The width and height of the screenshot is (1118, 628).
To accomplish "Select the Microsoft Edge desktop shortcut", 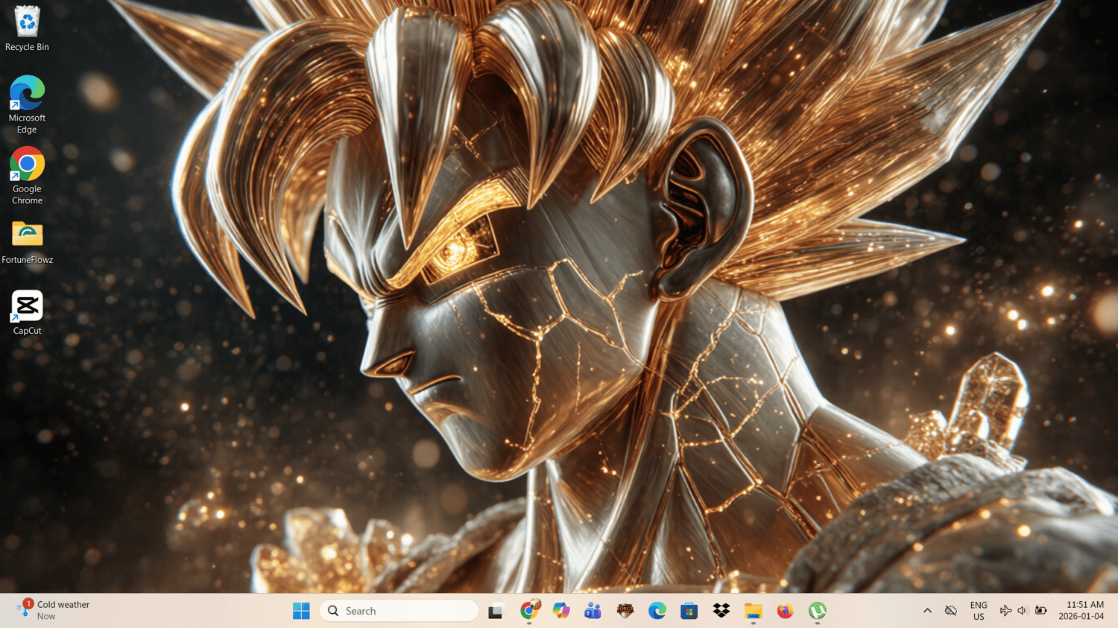I will tap(27, 104).
